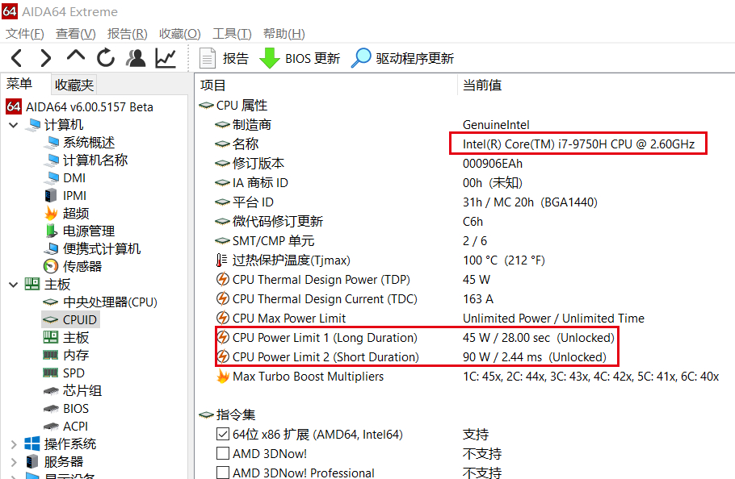Collapse the 计算机 tree node
735x479 pixels.
pyautogui.click(x=14, y=125)
